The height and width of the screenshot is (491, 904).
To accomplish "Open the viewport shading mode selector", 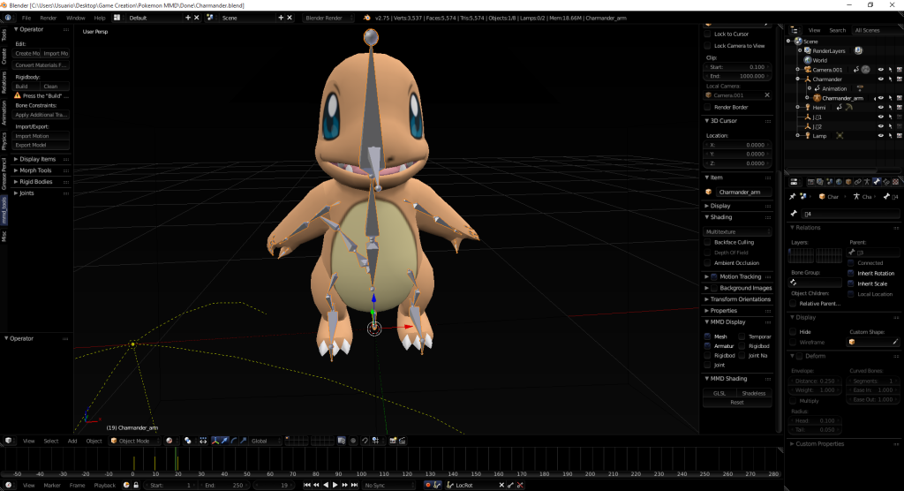I will (169, 441).
